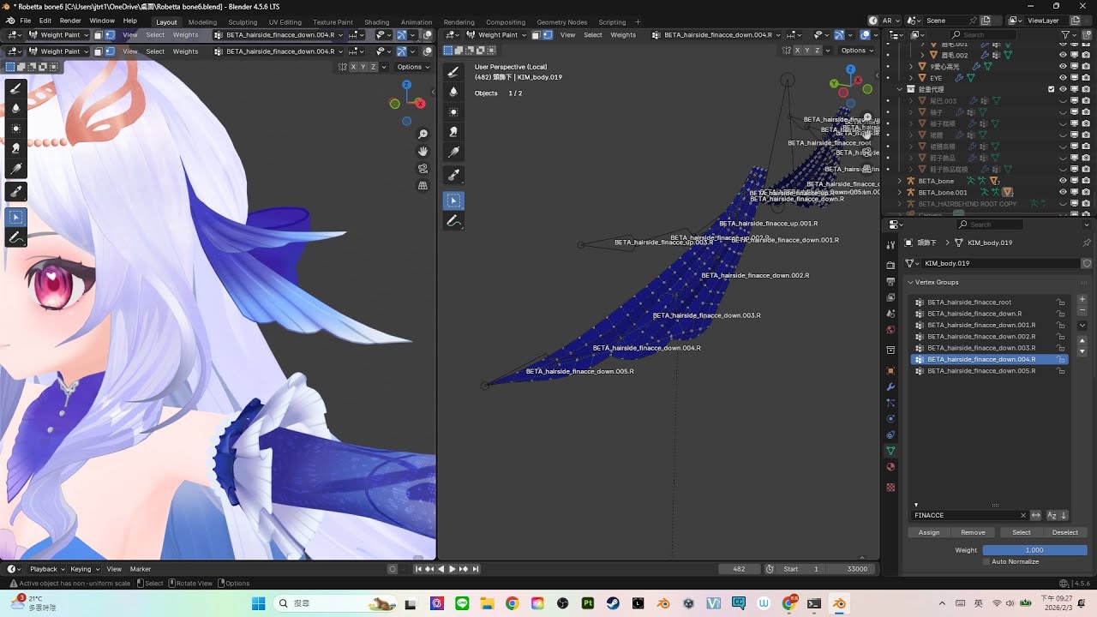
Task: Expand the EYE object in outliner
Action: coord(911,78)
